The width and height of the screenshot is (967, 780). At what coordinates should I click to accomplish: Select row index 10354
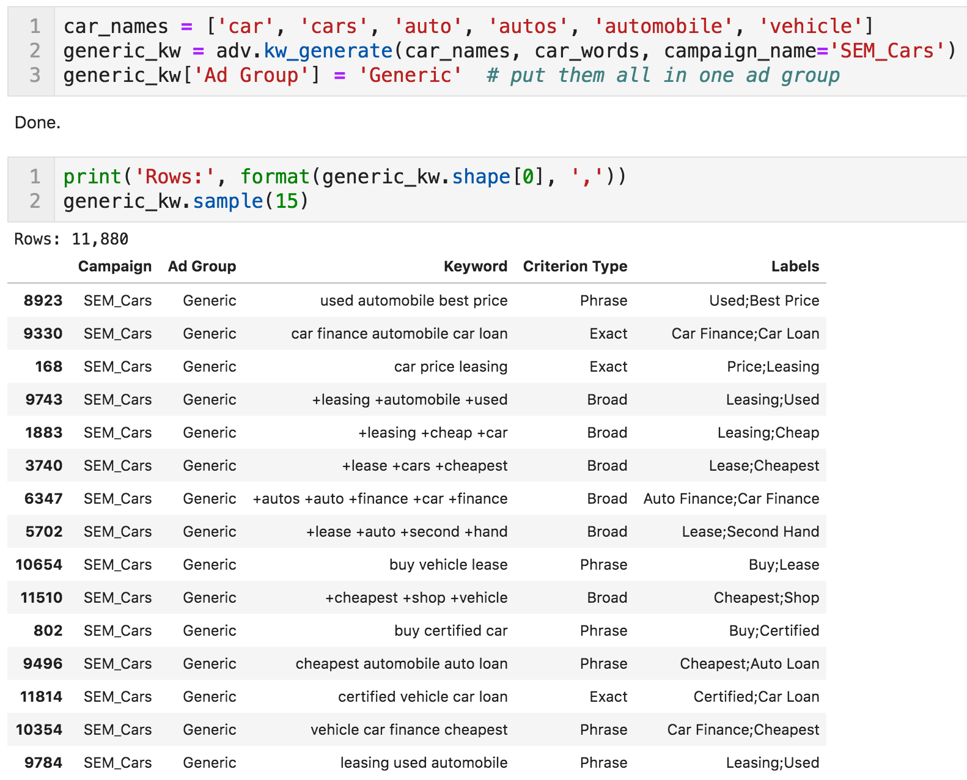(x=39, y=730)
